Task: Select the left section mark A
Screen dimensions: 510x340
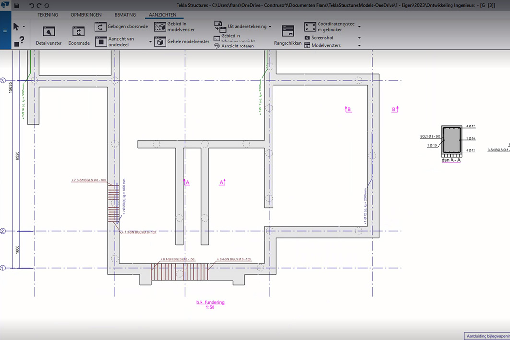Action: (186, 182)
